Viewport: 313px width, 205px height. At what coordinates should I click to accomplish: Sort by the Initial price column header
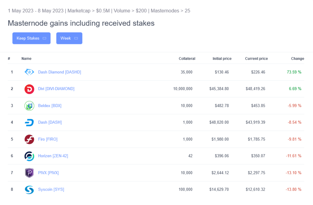(222, 58)
